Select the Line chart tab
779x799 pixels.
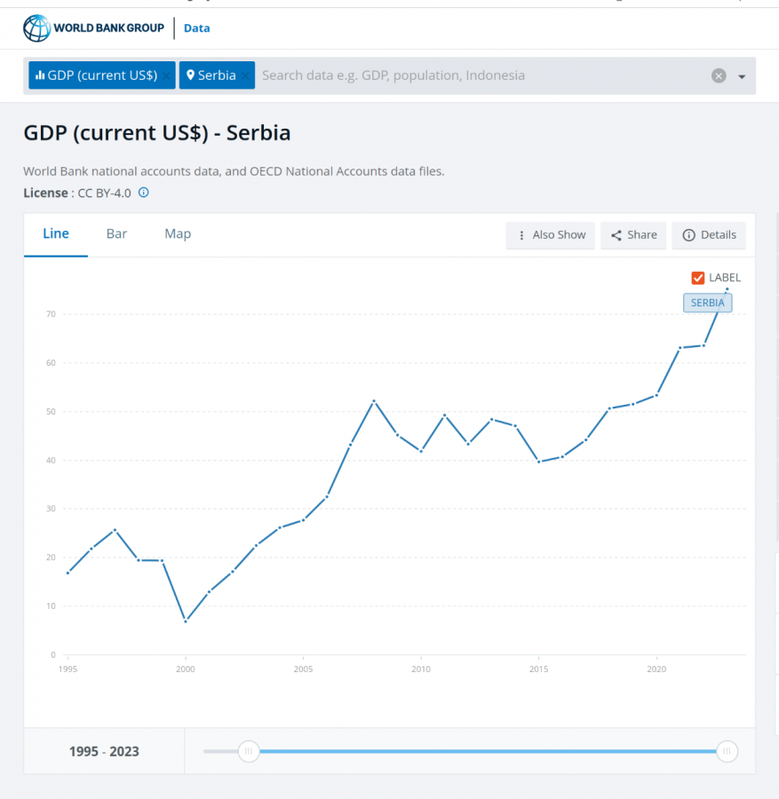click(56, 234)
